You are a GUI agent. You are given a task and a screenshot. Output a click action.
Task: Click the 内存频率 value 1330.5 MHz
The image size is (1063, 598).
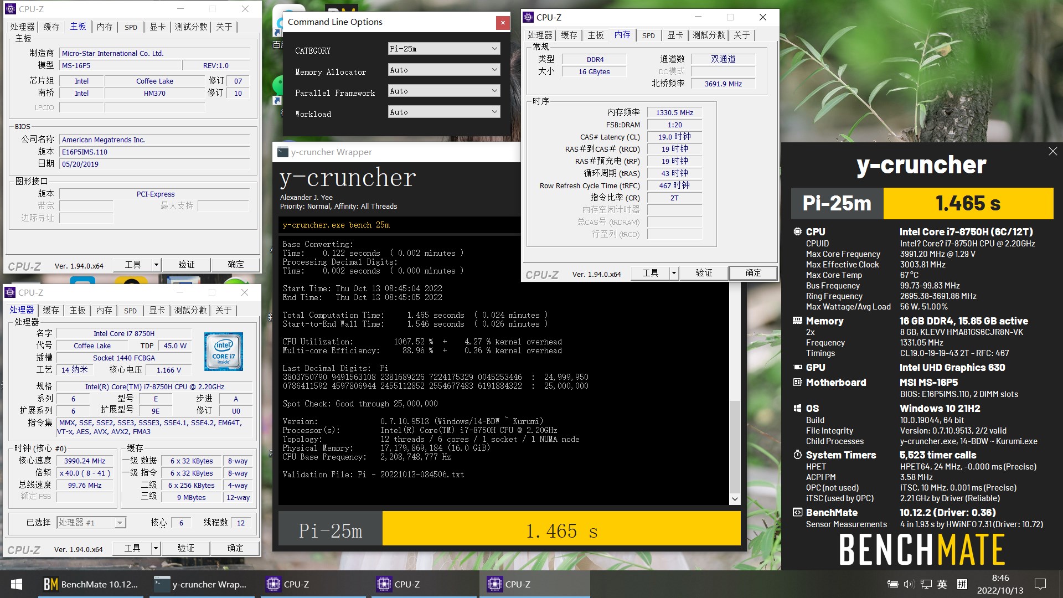(x=674, y=112)
